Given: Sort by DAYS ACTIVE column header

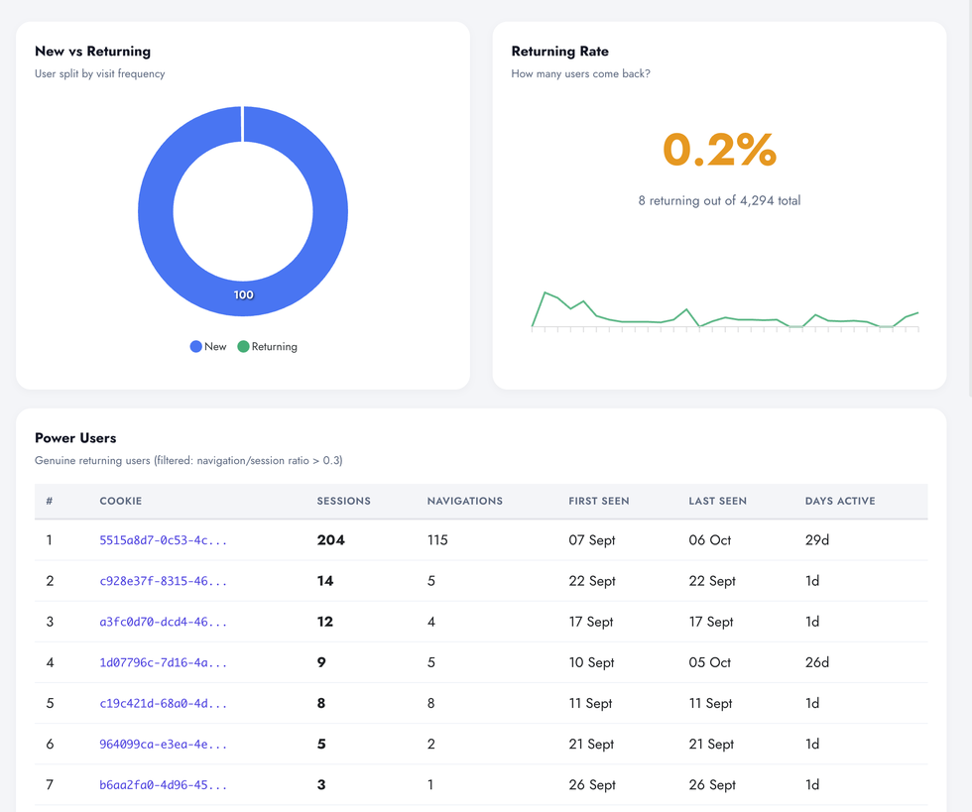Looking at the screenshot, I should 840,501.
